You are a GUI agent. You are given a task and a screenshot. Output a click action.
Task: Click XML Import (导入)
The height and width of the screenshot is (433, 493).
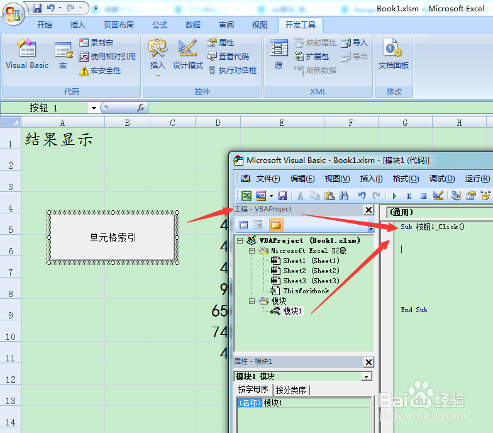pos(355,43)
